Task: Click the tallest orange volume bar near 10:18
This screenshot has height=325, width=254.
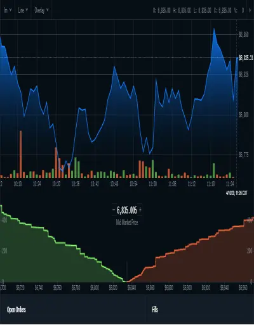Action: pos(21,154)
